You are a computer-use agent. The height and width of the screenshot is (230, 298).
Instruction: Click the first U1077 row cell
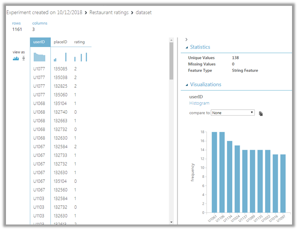[40, 69]
